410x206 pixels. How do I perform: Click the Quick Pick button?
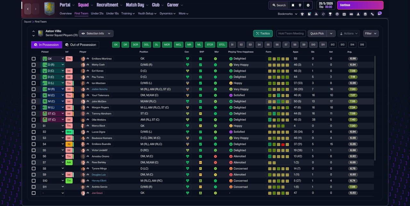pyautogui.click(x=317, y=34)
